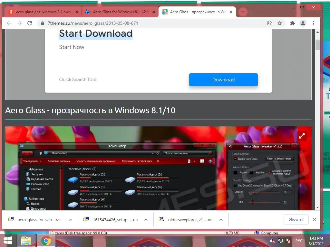Switch to the Yandex aero glass search tab
Image resolution: width=330 pixels, height=247 pixels.
pyautogui.click(x=43, y=12)
